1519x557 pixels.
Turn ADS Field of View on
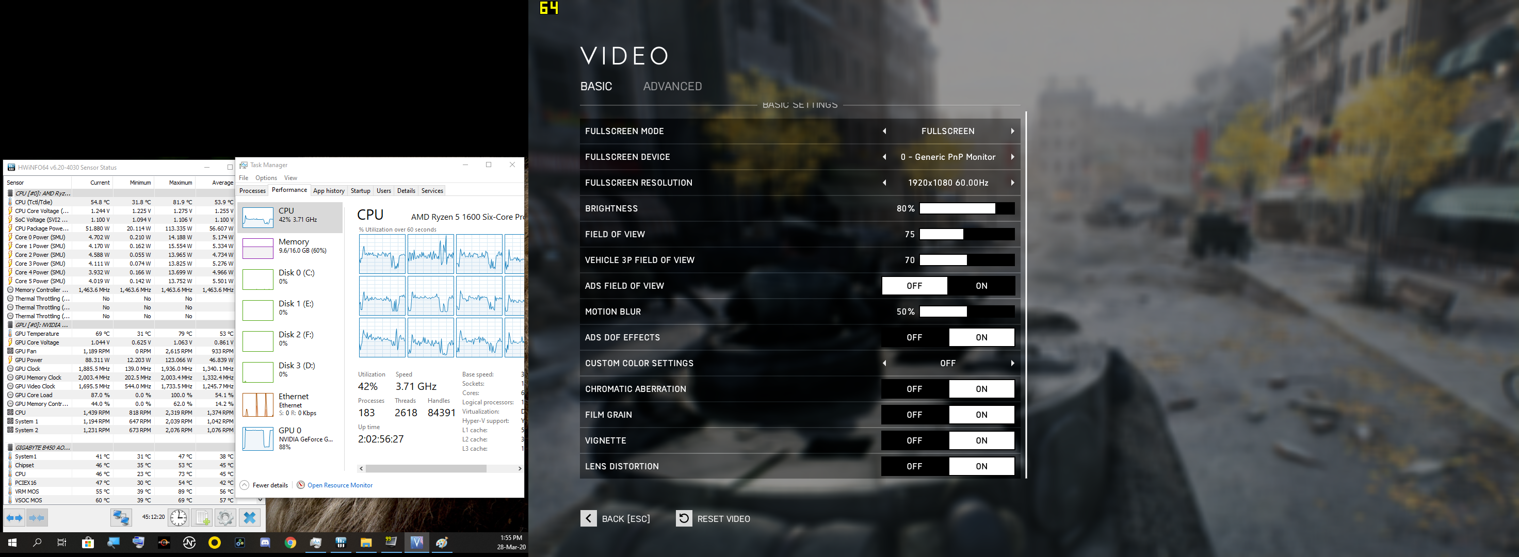tap(981, 286)
